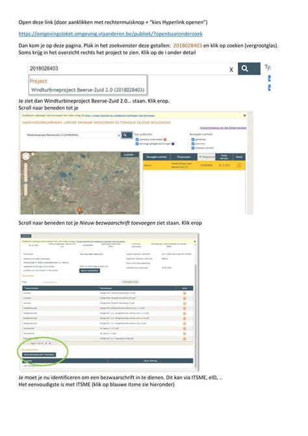Open the Projectnummer column header dropdown
The width and height of the screenshot is (308, 436).
click(207, 157)
